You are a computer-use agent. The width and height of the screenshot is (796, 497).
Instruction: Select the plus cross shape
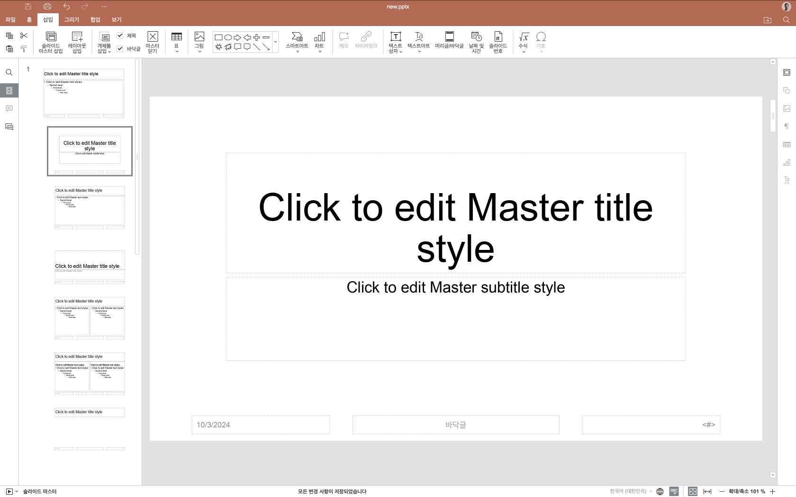tap(256, 37)
